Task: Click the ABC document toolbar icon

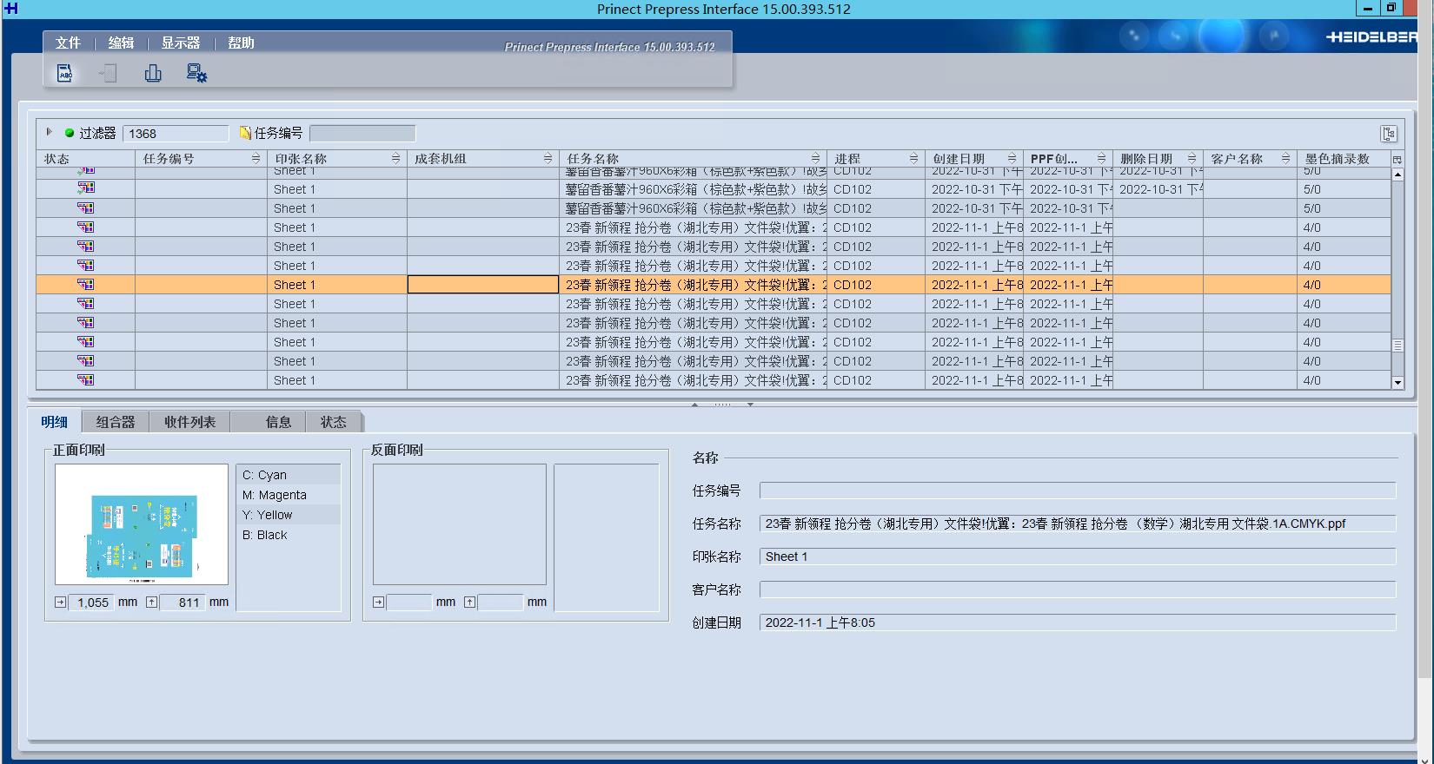Action: pos(65,74)
